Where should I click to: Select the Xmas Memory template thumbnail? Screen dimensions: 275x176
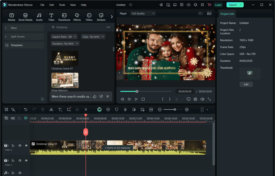coord(65,80)
